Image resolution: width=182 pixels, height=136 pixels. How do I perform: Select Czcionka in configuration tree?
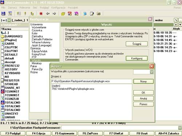[37, 30]
